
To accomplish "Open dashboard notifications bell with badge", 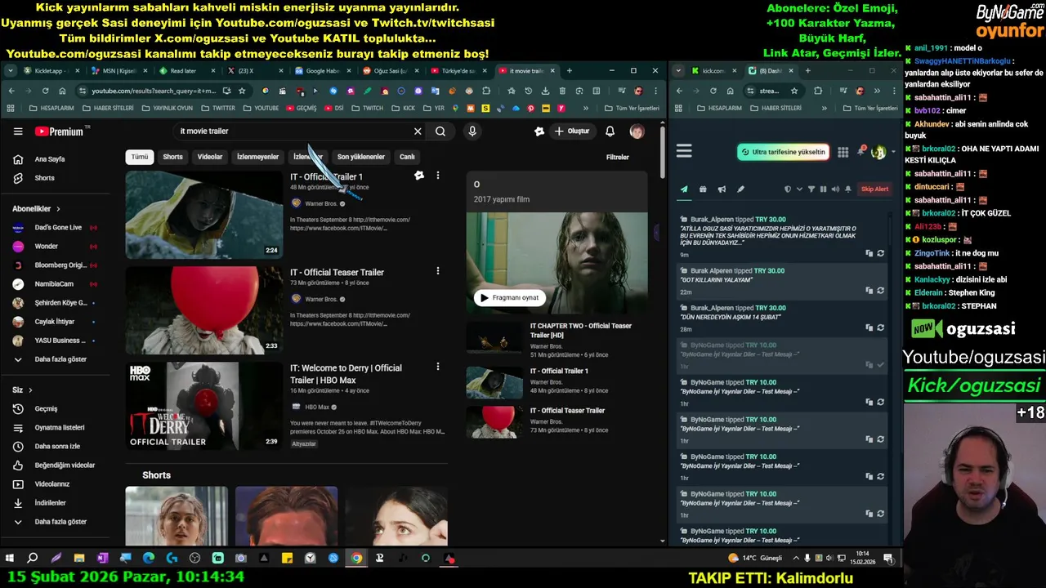I will coord(860,151).
